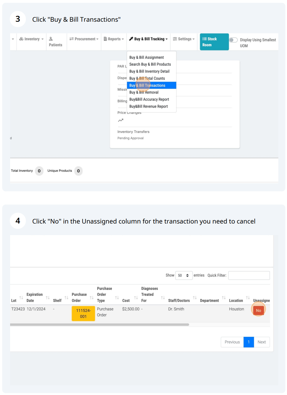Image resolution: width=287 pixels, height=395 pixels.
Task: Click Buy & Bill Transactions menu entry
Action: pos(152,85)
